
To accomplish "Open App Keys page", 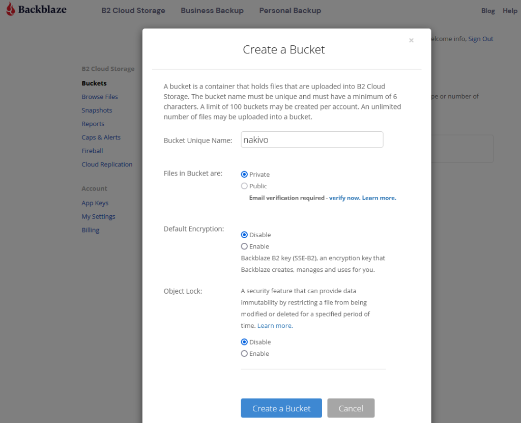I will click(95, 203).
